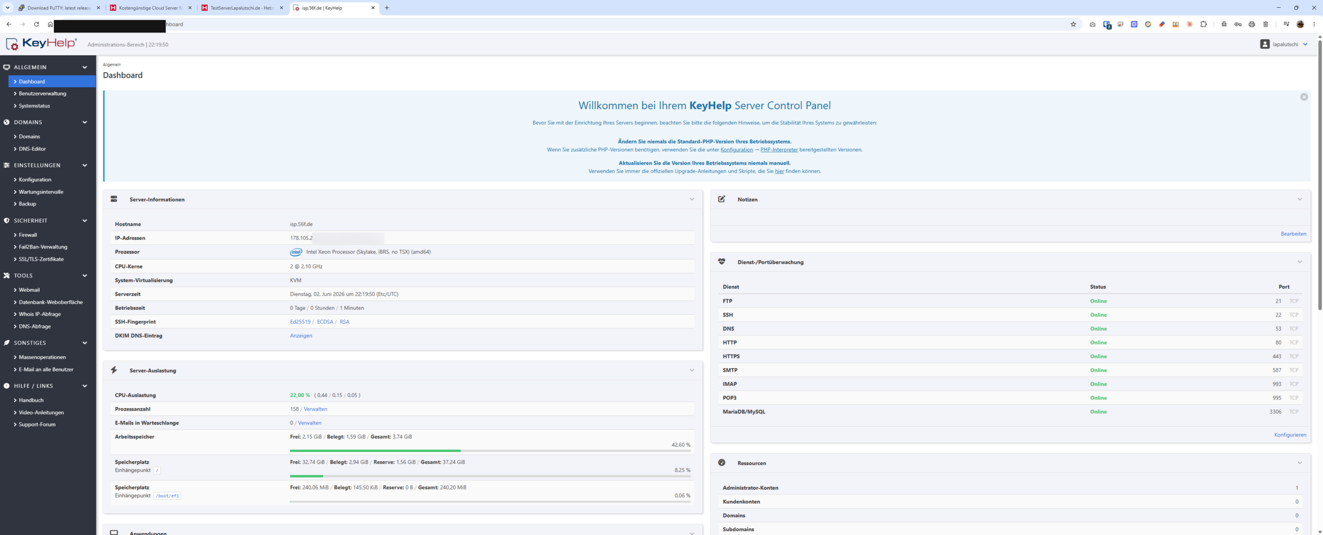This screenshot has height=535, width=1323.
Task: Open Backup in the sidebar
Action: point(27,204)
